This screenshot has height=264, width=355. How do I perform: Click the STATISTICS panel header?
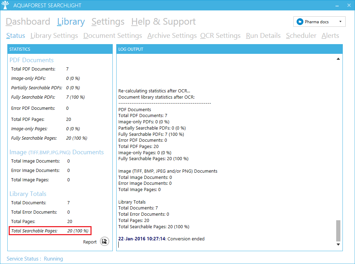[60, 49]
